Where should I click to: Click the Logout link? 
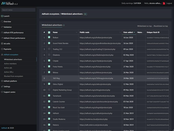169,3
